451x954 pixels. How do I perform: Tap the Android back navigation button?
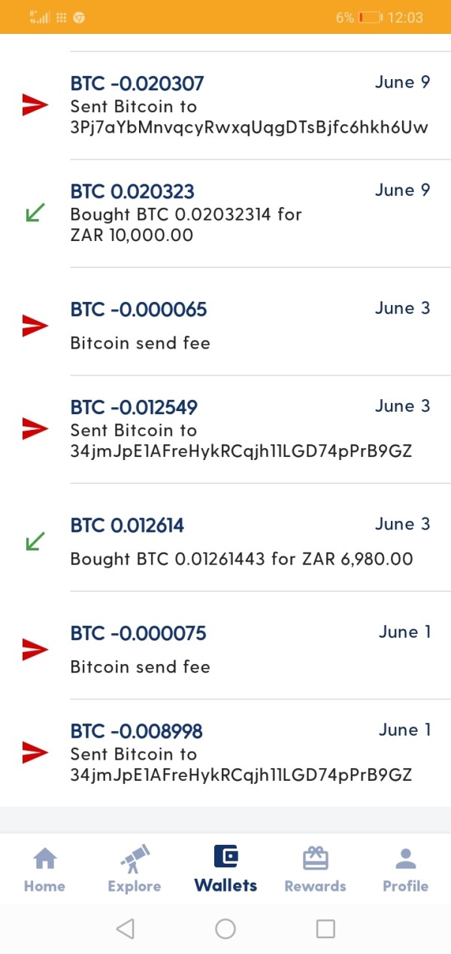pyautogui.click(x=126, y=928)
